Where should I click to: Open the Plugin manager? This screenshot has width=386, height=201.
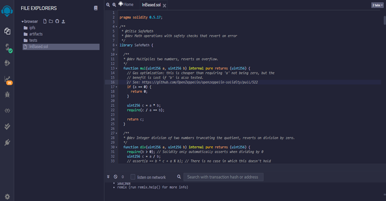click(7, 142)
